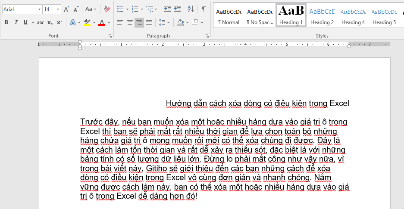Viewport: 404px width, 209px height.
Task: Click the left indent ruler box marker
Action: [x=80, y=48]
